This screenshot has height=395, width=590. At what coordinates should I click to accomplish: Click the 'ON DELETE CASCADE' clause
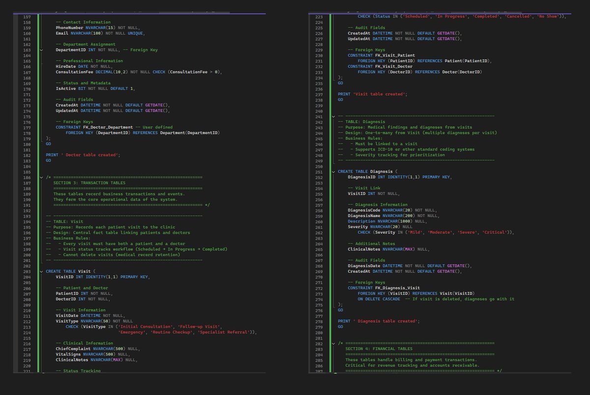pos(379,299)
